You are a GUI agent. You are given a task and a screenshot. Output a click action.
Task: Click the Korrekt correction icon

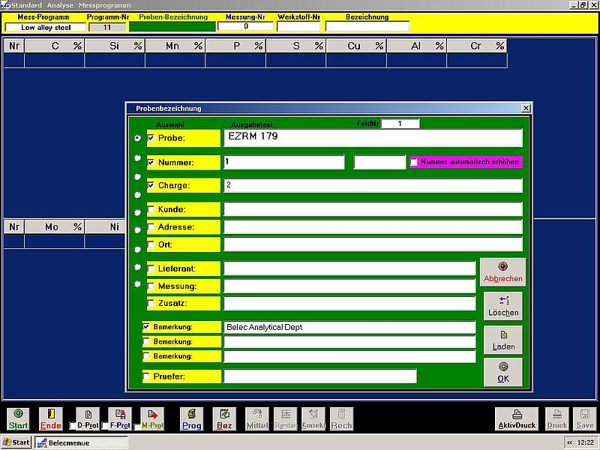[313, 419]
